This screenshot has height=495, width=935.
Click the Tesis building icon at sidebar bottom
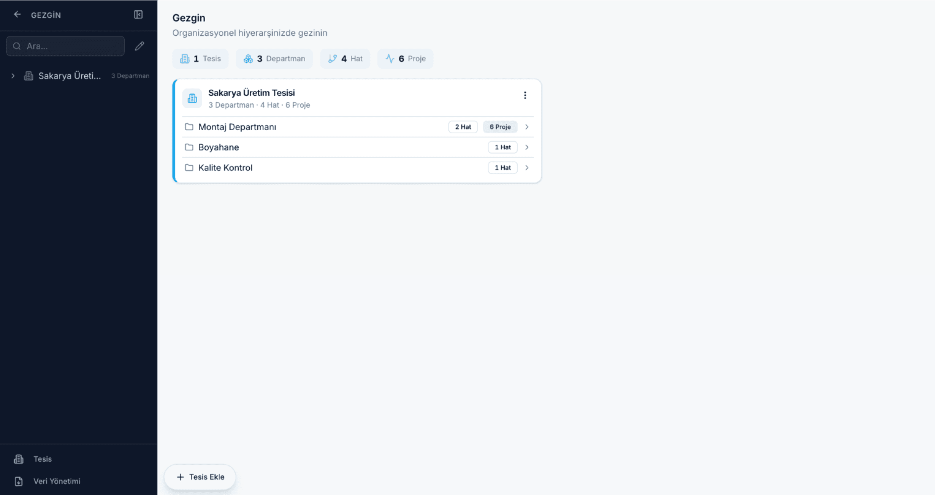(x=19, y=459)
